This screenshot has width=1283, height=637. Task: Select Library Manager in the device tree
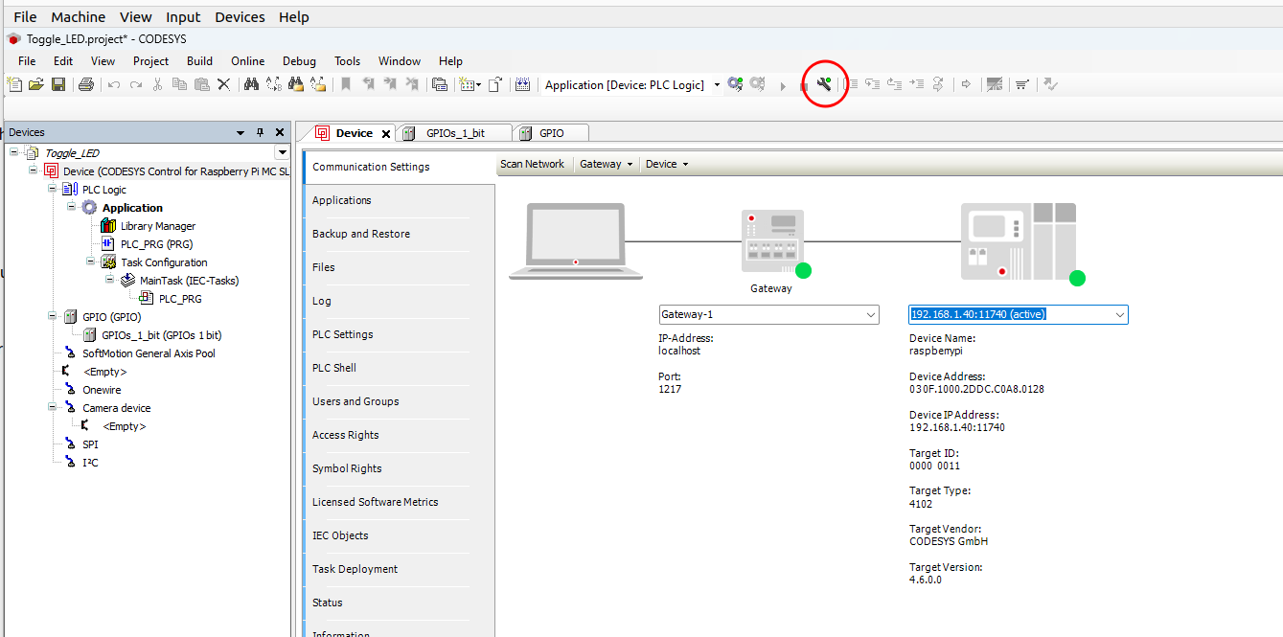(x=158, y=226)
